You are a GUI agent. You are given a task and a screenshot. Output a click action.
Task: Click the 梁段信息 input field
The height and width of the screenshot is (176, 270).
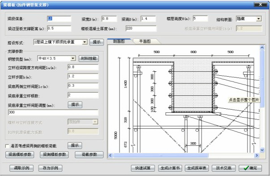point(59,19)
